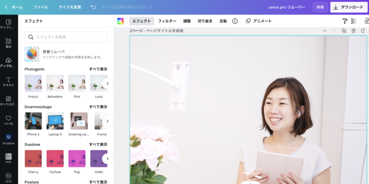Click the undo arrow icon

[93, 7]
